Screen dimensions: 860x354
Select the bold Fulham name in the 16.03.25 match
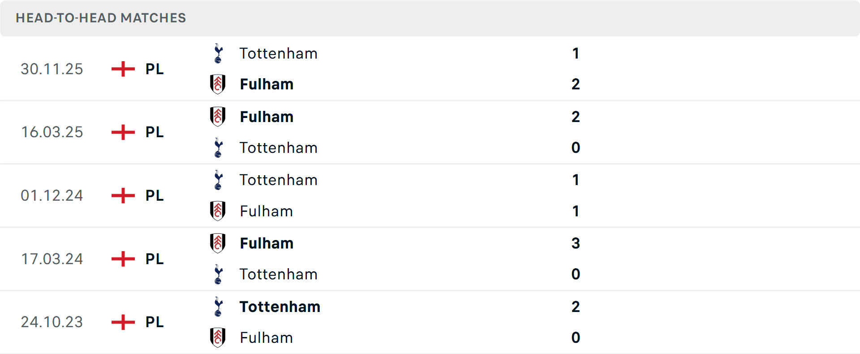click(x=267, y=117)
